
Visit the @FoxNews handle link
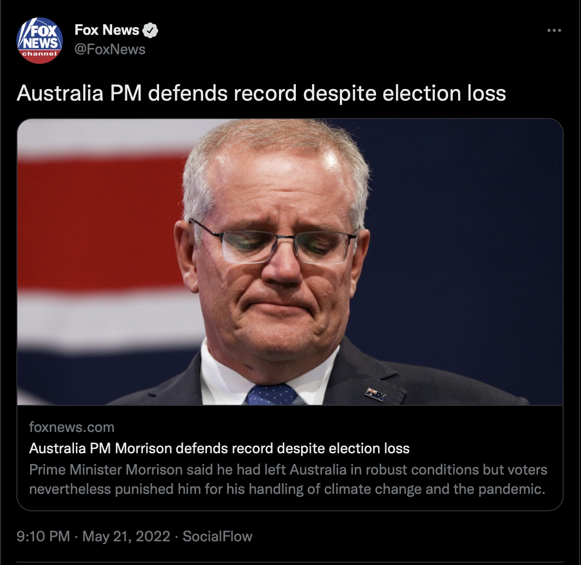tap(110, 49)
